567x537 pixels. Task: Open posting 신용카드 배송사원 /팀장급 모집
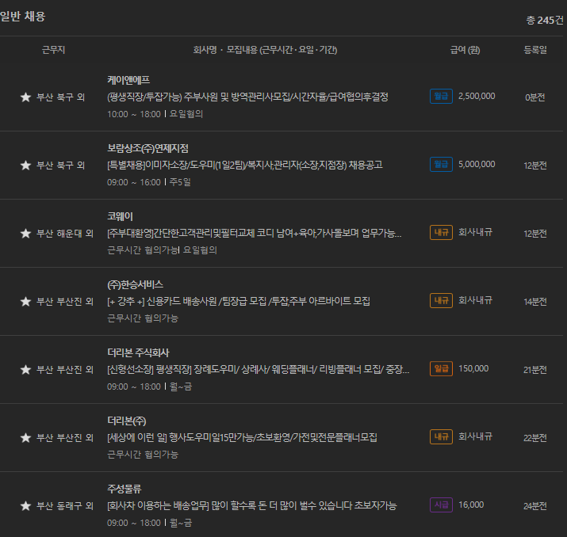[239, 301]
